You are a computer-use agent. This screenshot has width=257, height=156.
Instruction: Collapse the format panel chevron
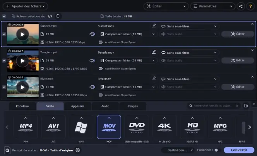coord(254,104)
